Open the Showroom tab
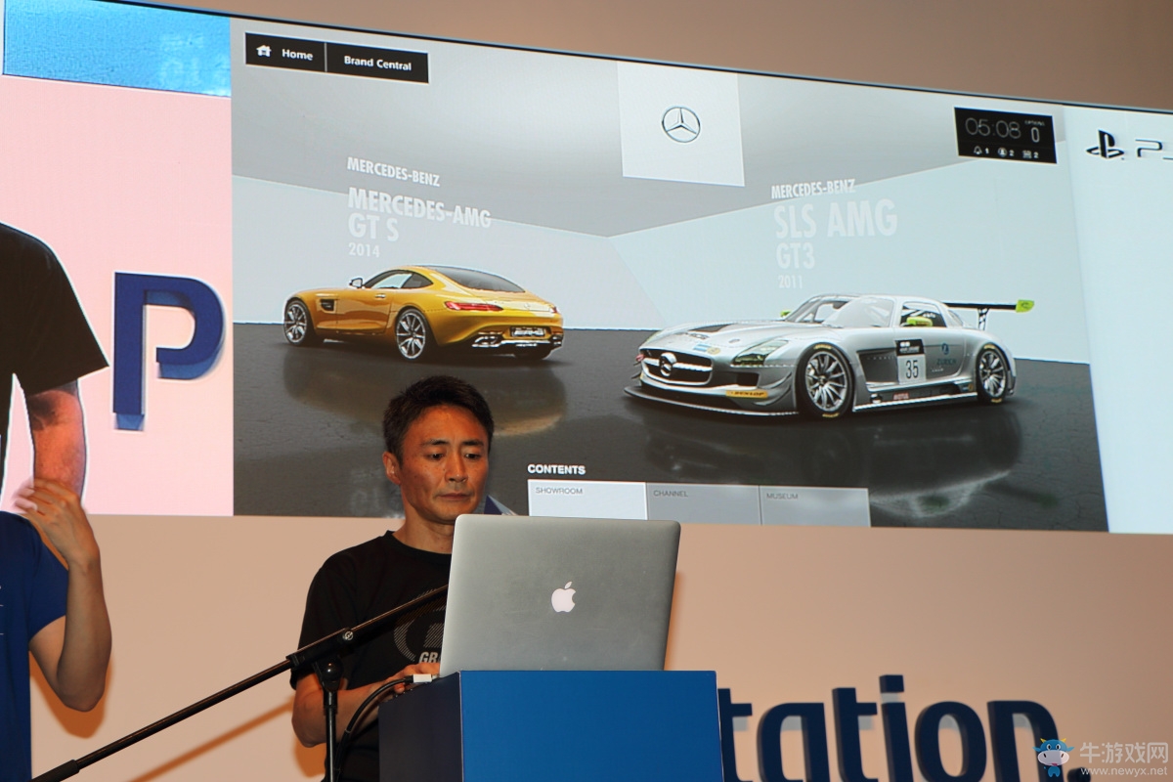1173x782 pixels. point(586,500)
